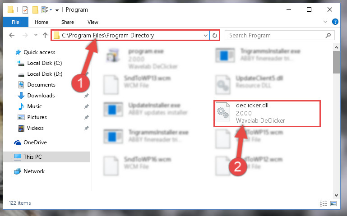The image size is (347, 216).
Task: Expand the ribbon with the chevron
Action: point(325,22)
